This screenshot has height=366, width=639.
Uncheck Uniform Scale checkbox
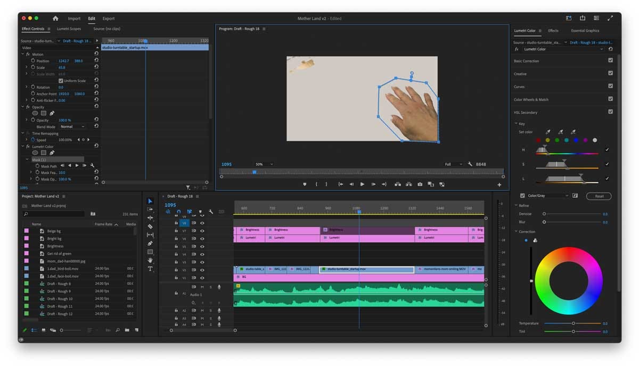click(x=61, y=81)
